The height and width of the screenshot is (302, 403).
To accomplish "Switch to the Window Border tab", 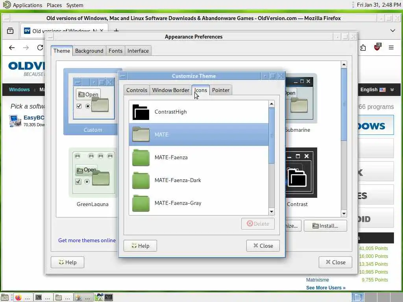I will pos(170,90).
